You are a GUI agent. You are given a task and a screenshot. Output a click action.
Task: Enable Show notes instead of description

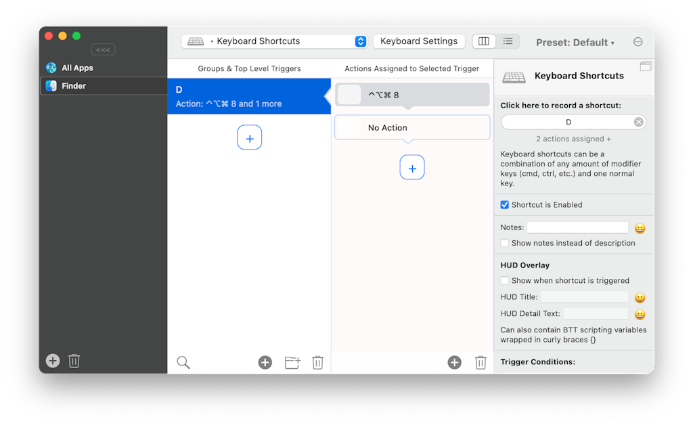(x=504, y=242)
